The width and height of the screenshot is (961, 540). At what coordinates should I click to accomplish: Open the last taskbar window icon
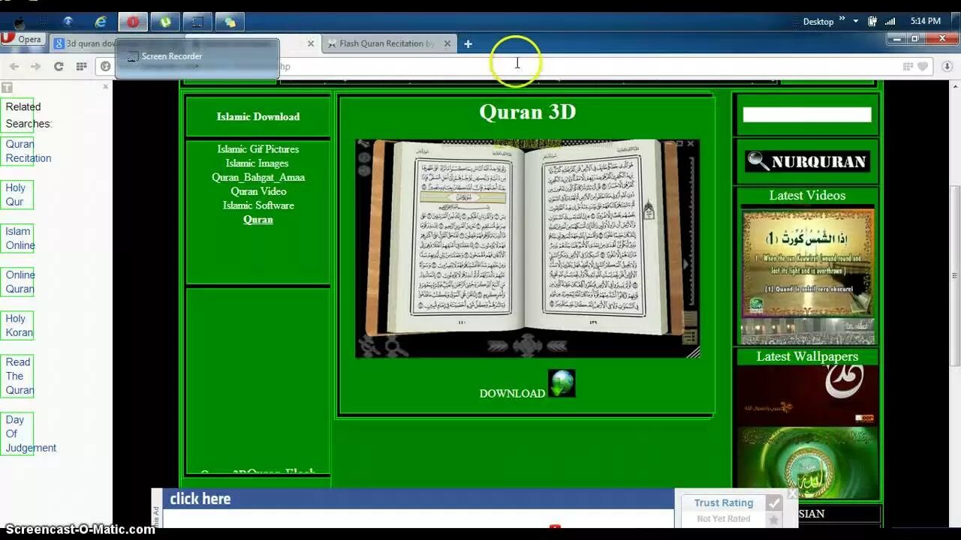point(230,22)
